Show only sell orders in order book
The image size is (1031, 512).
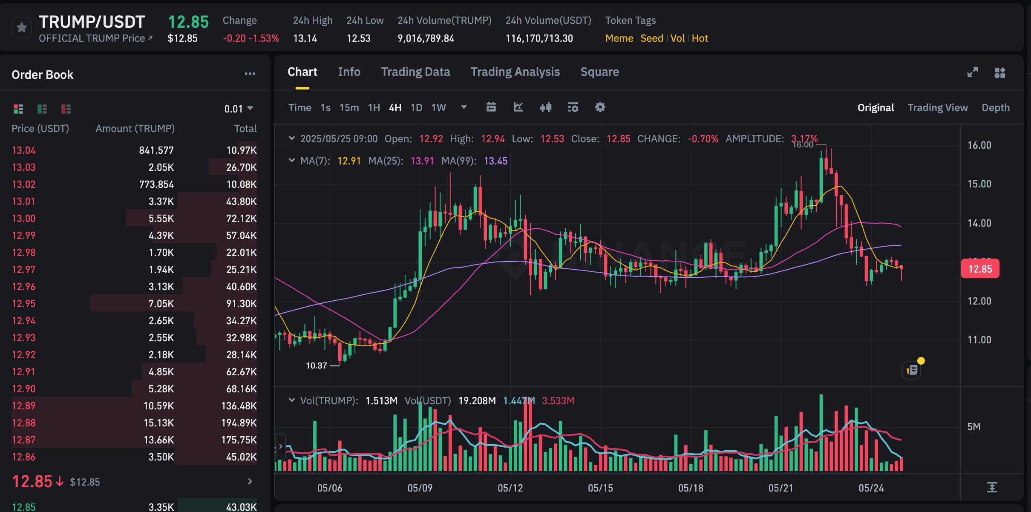point(66,109)
